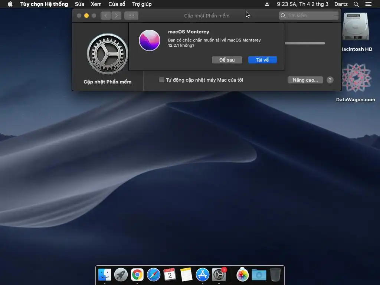
Task: Open Notification Center list icon
Action: 368,4
